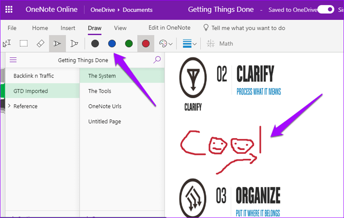344x218 pixels.
Task: Open the Getting Things Done notebook name in pane
Action: [x=83, y=60]
